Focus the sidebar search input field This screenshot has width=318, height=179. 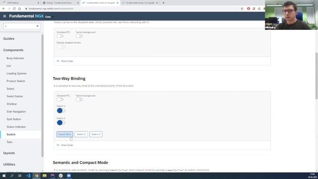point(19,26)
